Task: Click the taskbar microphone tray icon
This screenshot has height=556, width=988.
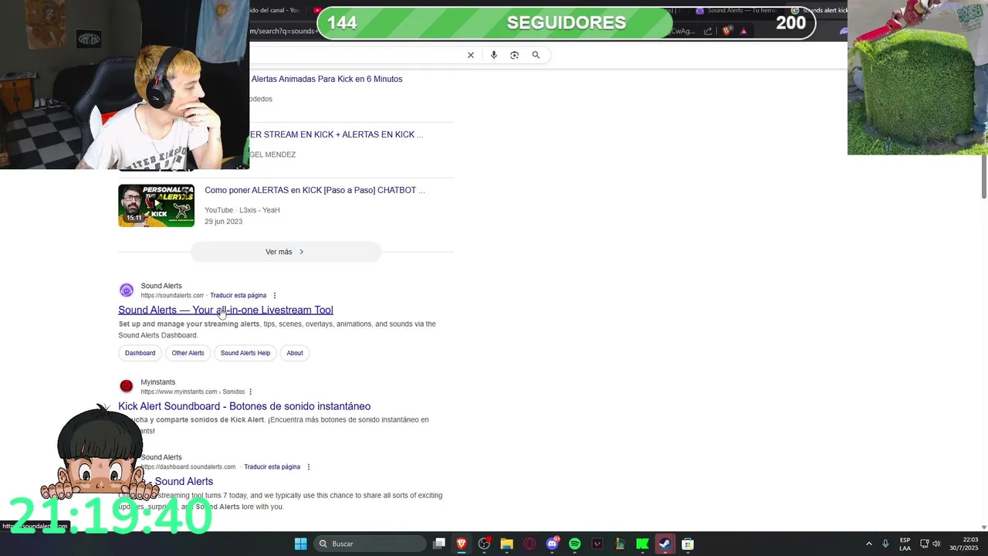Action: (885, 544)
